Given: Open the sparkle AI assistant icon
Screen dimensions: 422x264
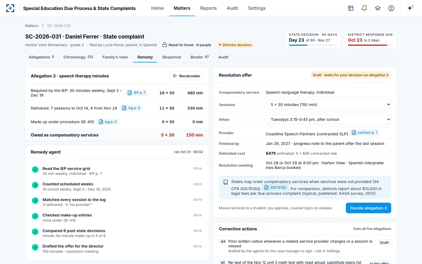Looking at the screenshot, I should 410,8.
